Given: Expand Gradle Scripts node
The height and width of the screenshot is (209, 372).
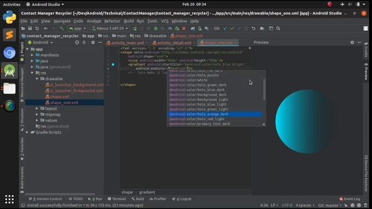Looking at the screenshot, I should (27, 132).
